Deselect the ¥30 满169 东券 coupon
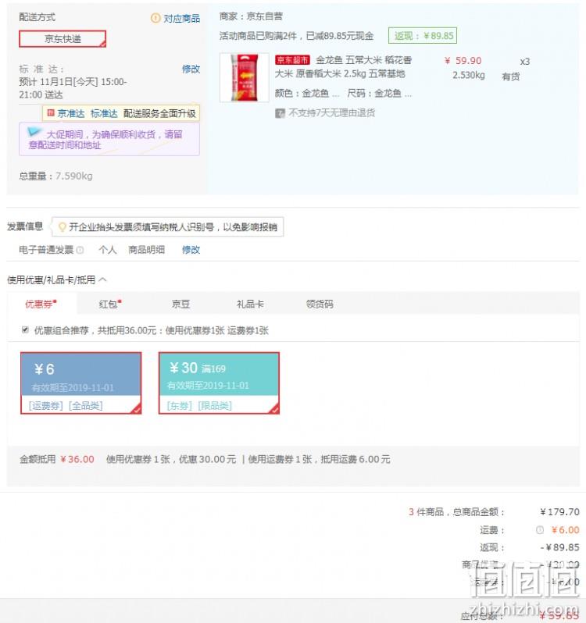Image resolution: width=586 pixels, height=623 pixels. tap(219, 383)
